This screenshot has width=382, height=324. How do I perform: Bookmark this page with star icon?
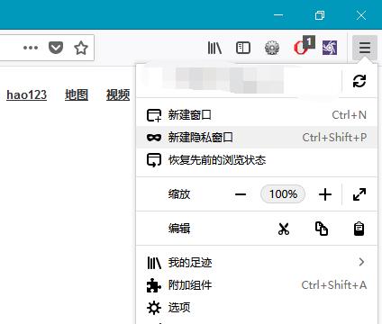coord(81,48)
